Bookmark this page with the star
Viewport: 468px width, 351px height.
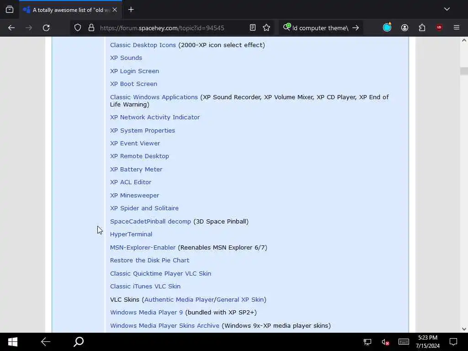pos(266,28)
